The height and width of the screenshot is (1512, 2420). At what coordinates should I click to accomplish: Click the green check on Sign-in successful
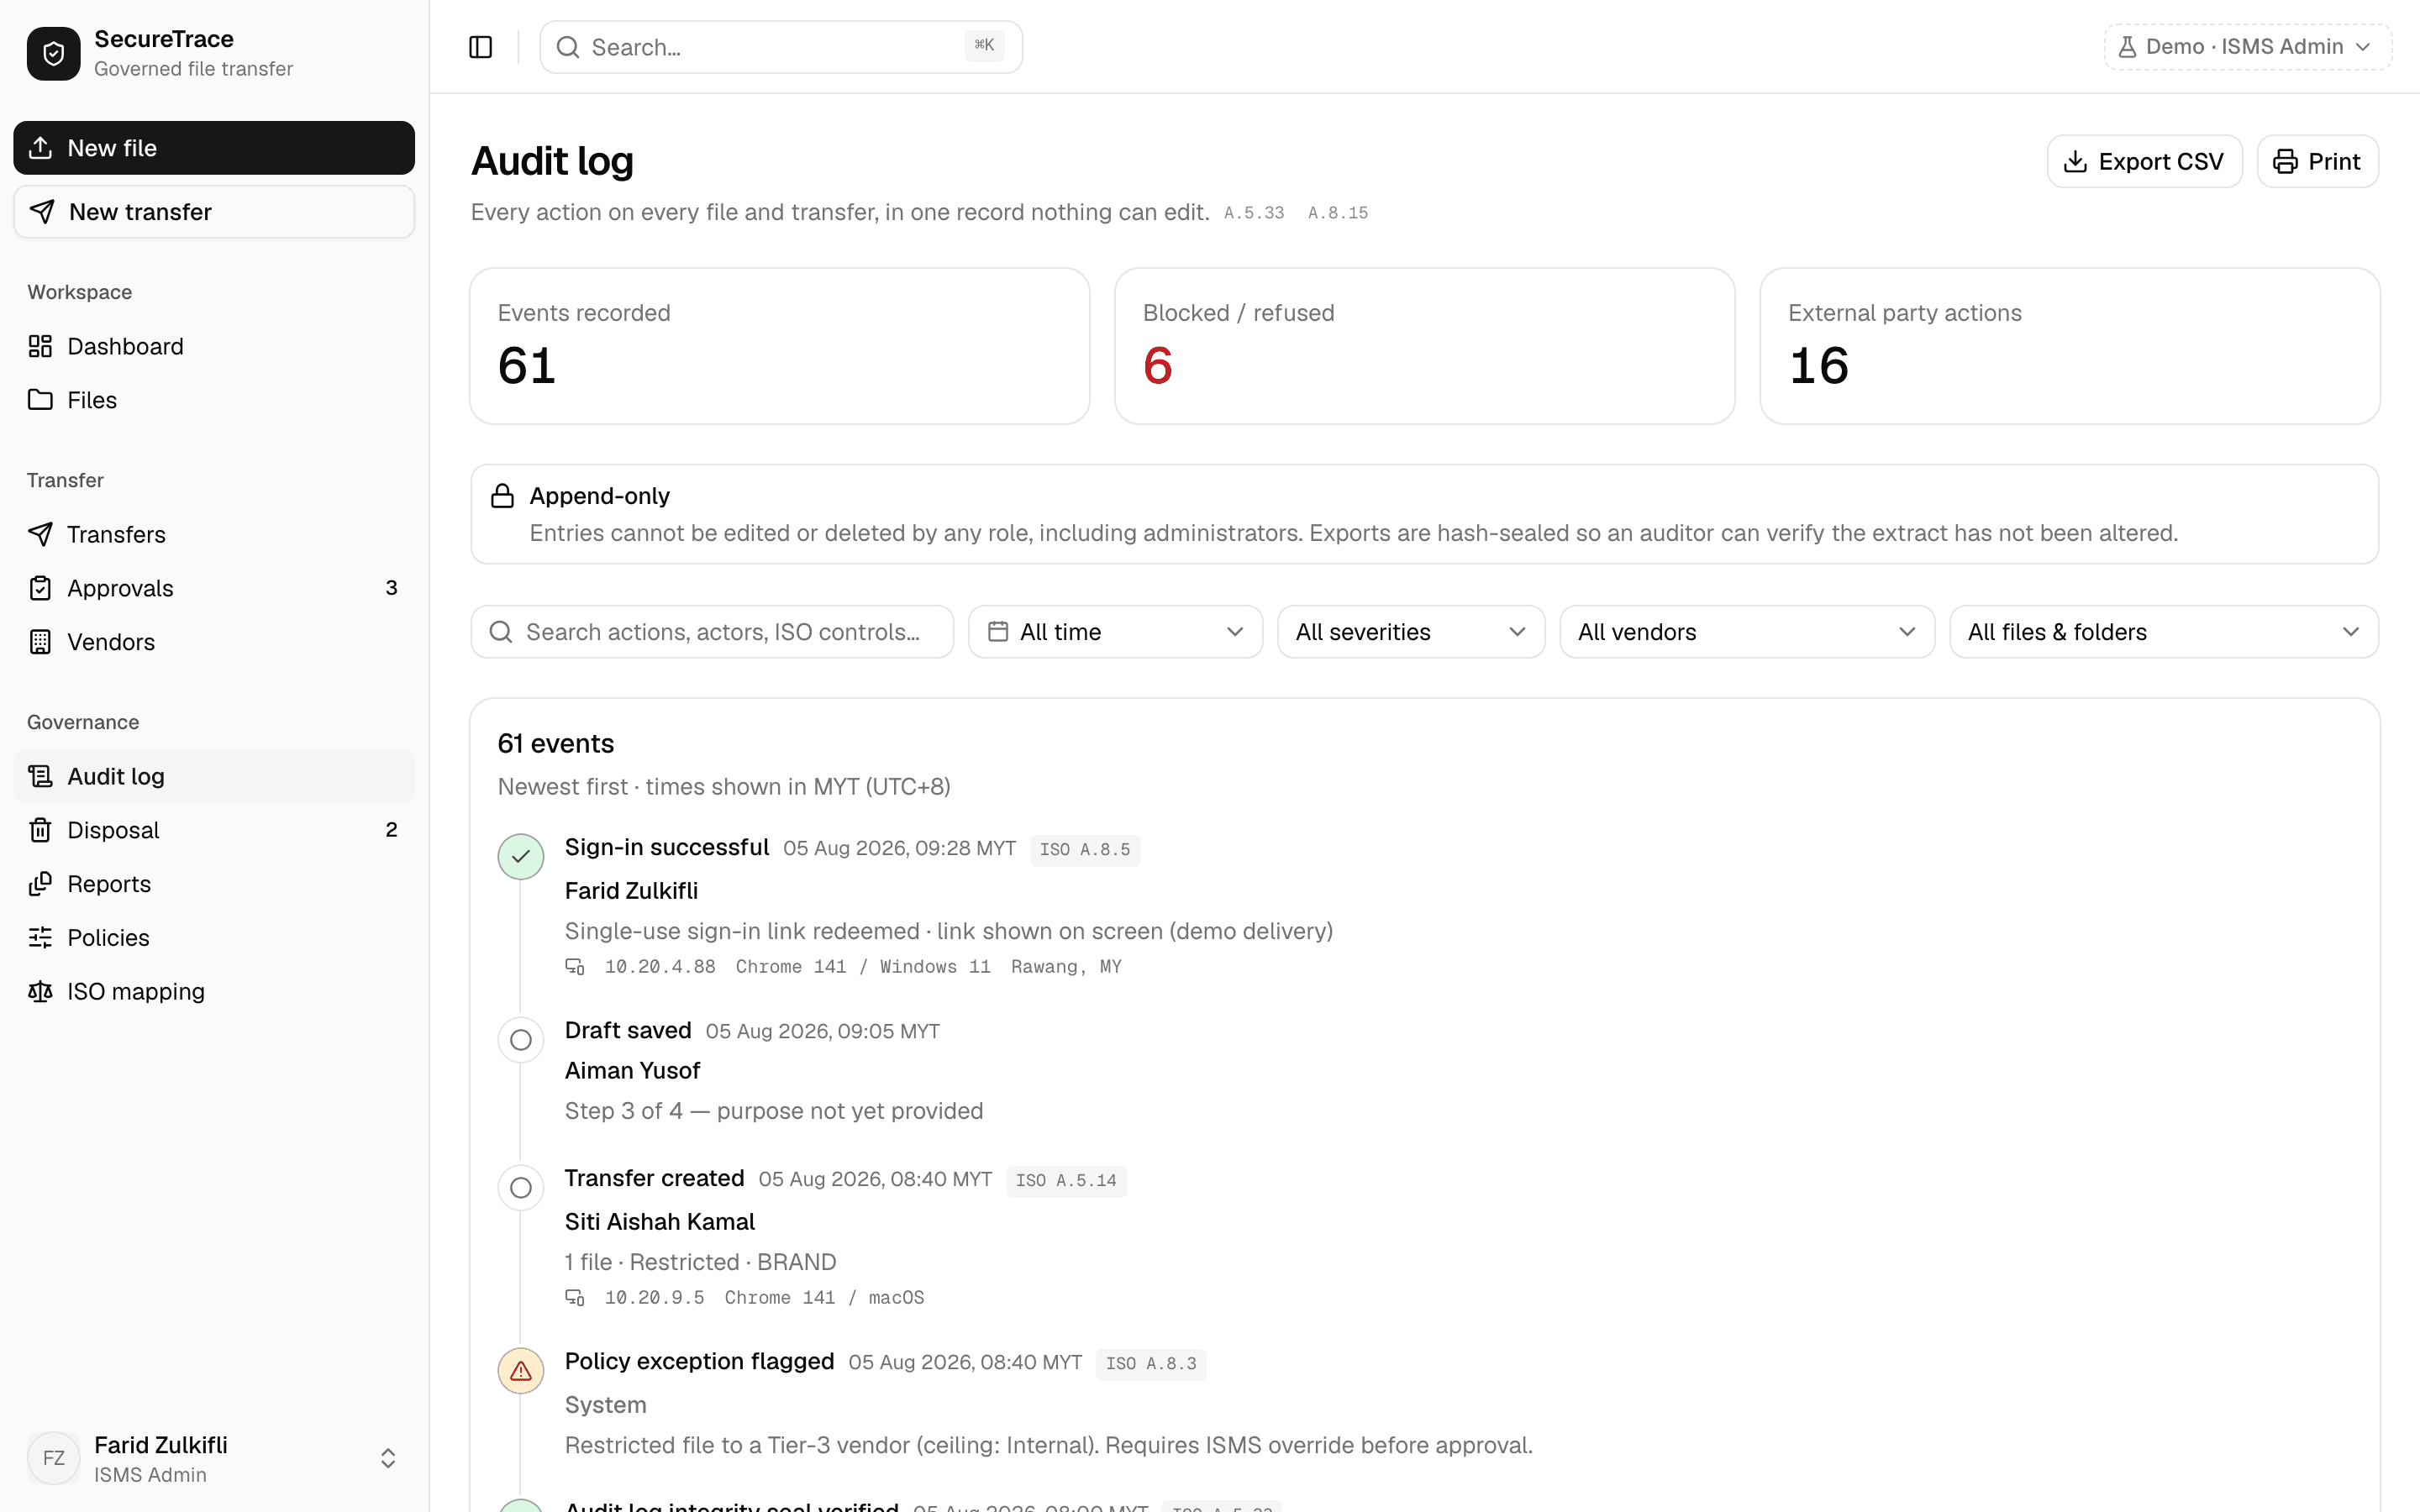pyautogui.click(x=521, y=856)
